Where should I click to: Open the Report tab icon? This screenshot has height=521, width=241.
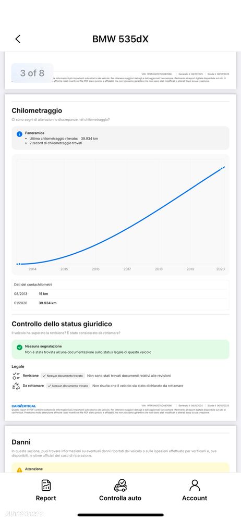tap(46, 485)
